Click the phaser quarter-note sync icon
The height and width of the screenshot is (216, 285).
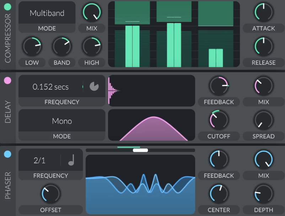click(x=71, y=160)
